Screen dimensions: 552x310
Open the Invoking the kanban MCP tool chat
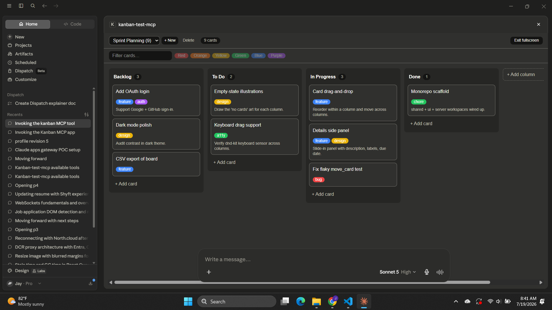point(48,123)
